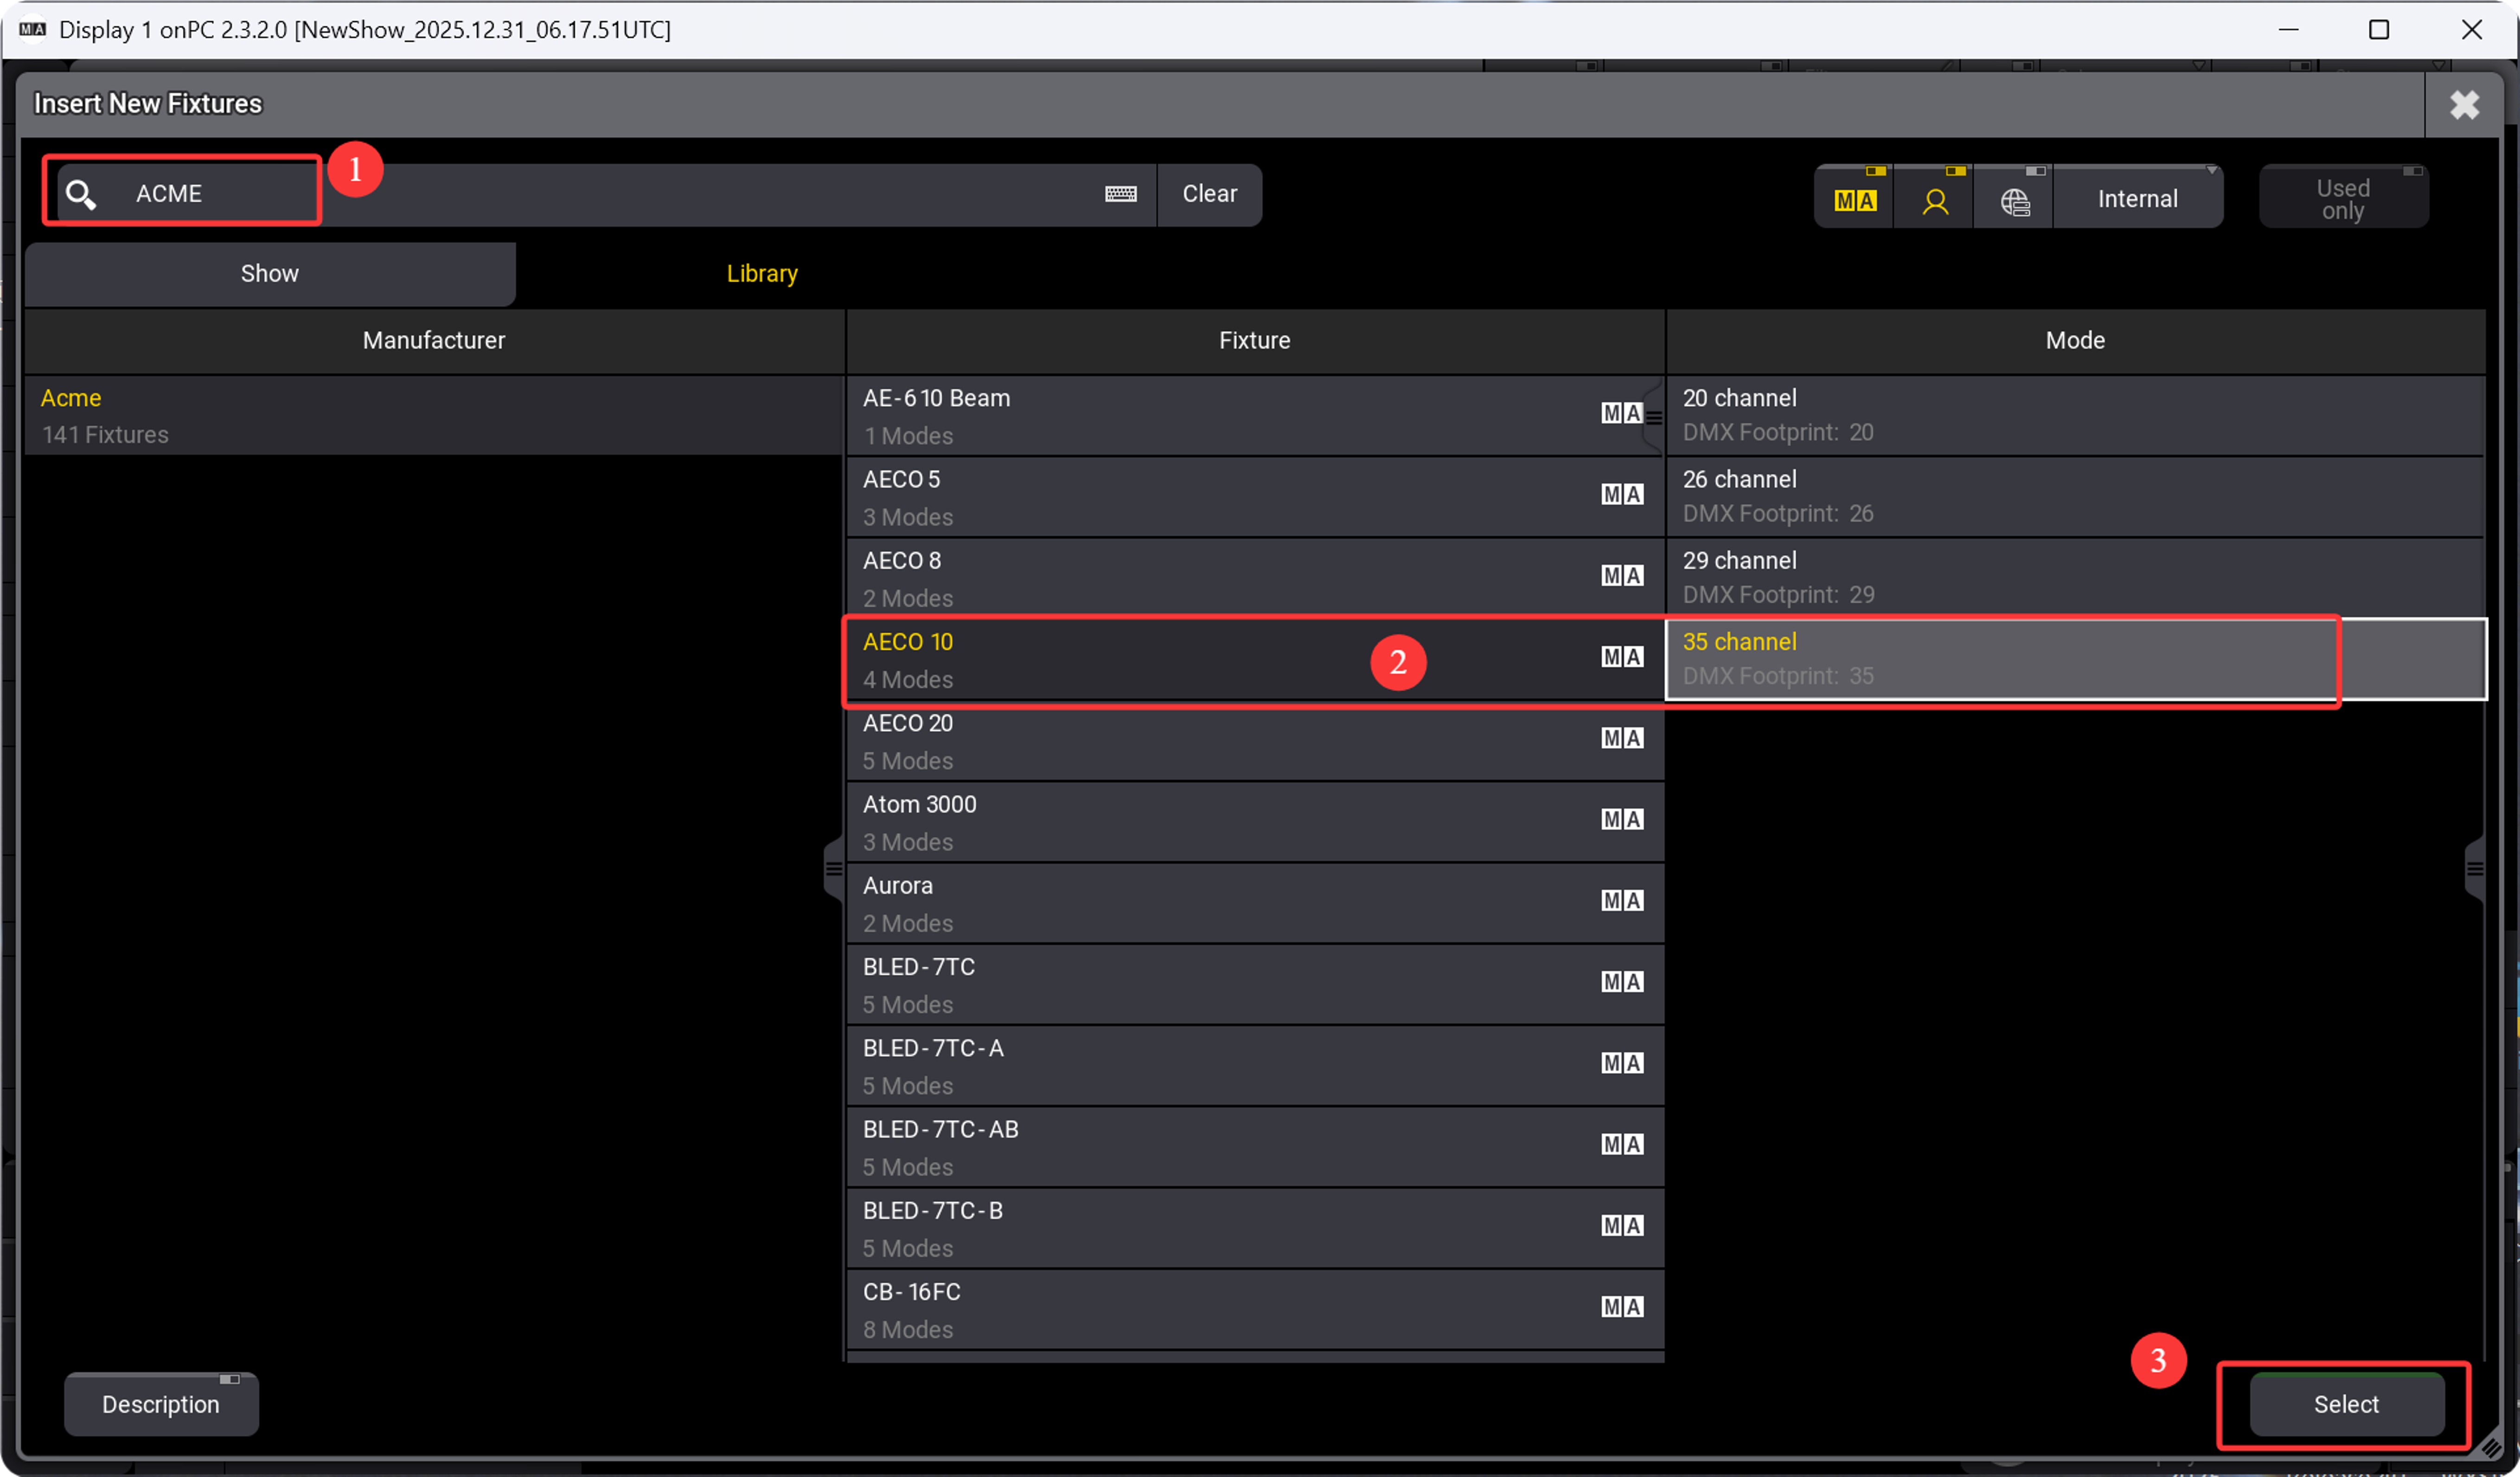
Task: Click splitter handle left of Fixture column
Action: pos(833,868)
